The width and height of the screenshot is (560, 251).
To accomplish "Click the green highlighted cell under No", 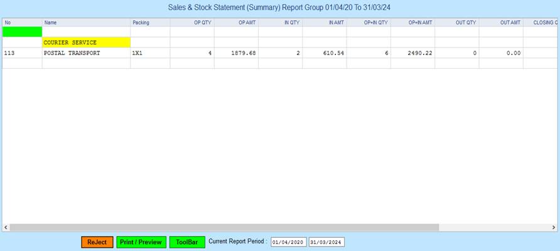I will point(22,31).
